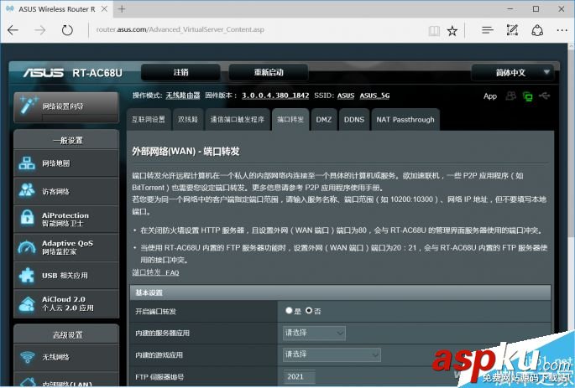Switch to 通信端口触发程序 tab
Viewport: 575px width, 388px height.
coord(238,119)
